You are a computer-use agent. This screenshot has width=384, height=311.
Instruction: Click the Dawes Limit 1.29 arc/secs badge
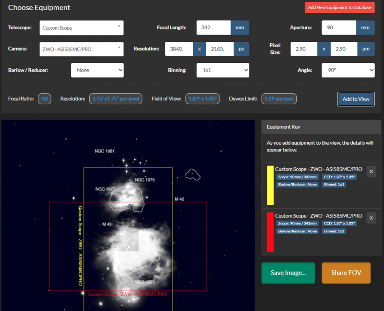pos(279,99)
